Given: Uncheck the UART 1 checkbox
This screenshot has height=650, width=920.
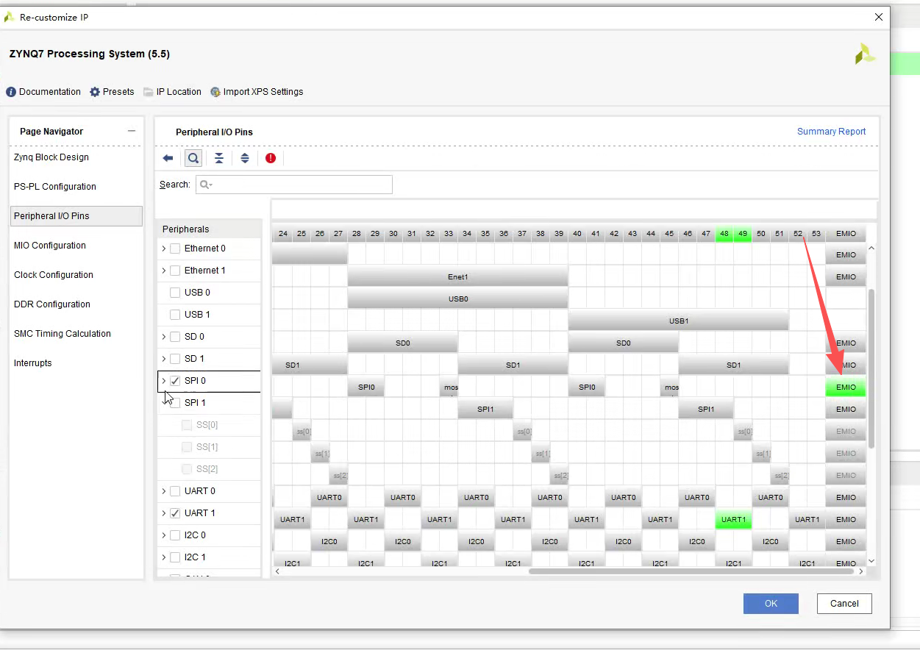Looking at the screenshot, I should [175, 513].
